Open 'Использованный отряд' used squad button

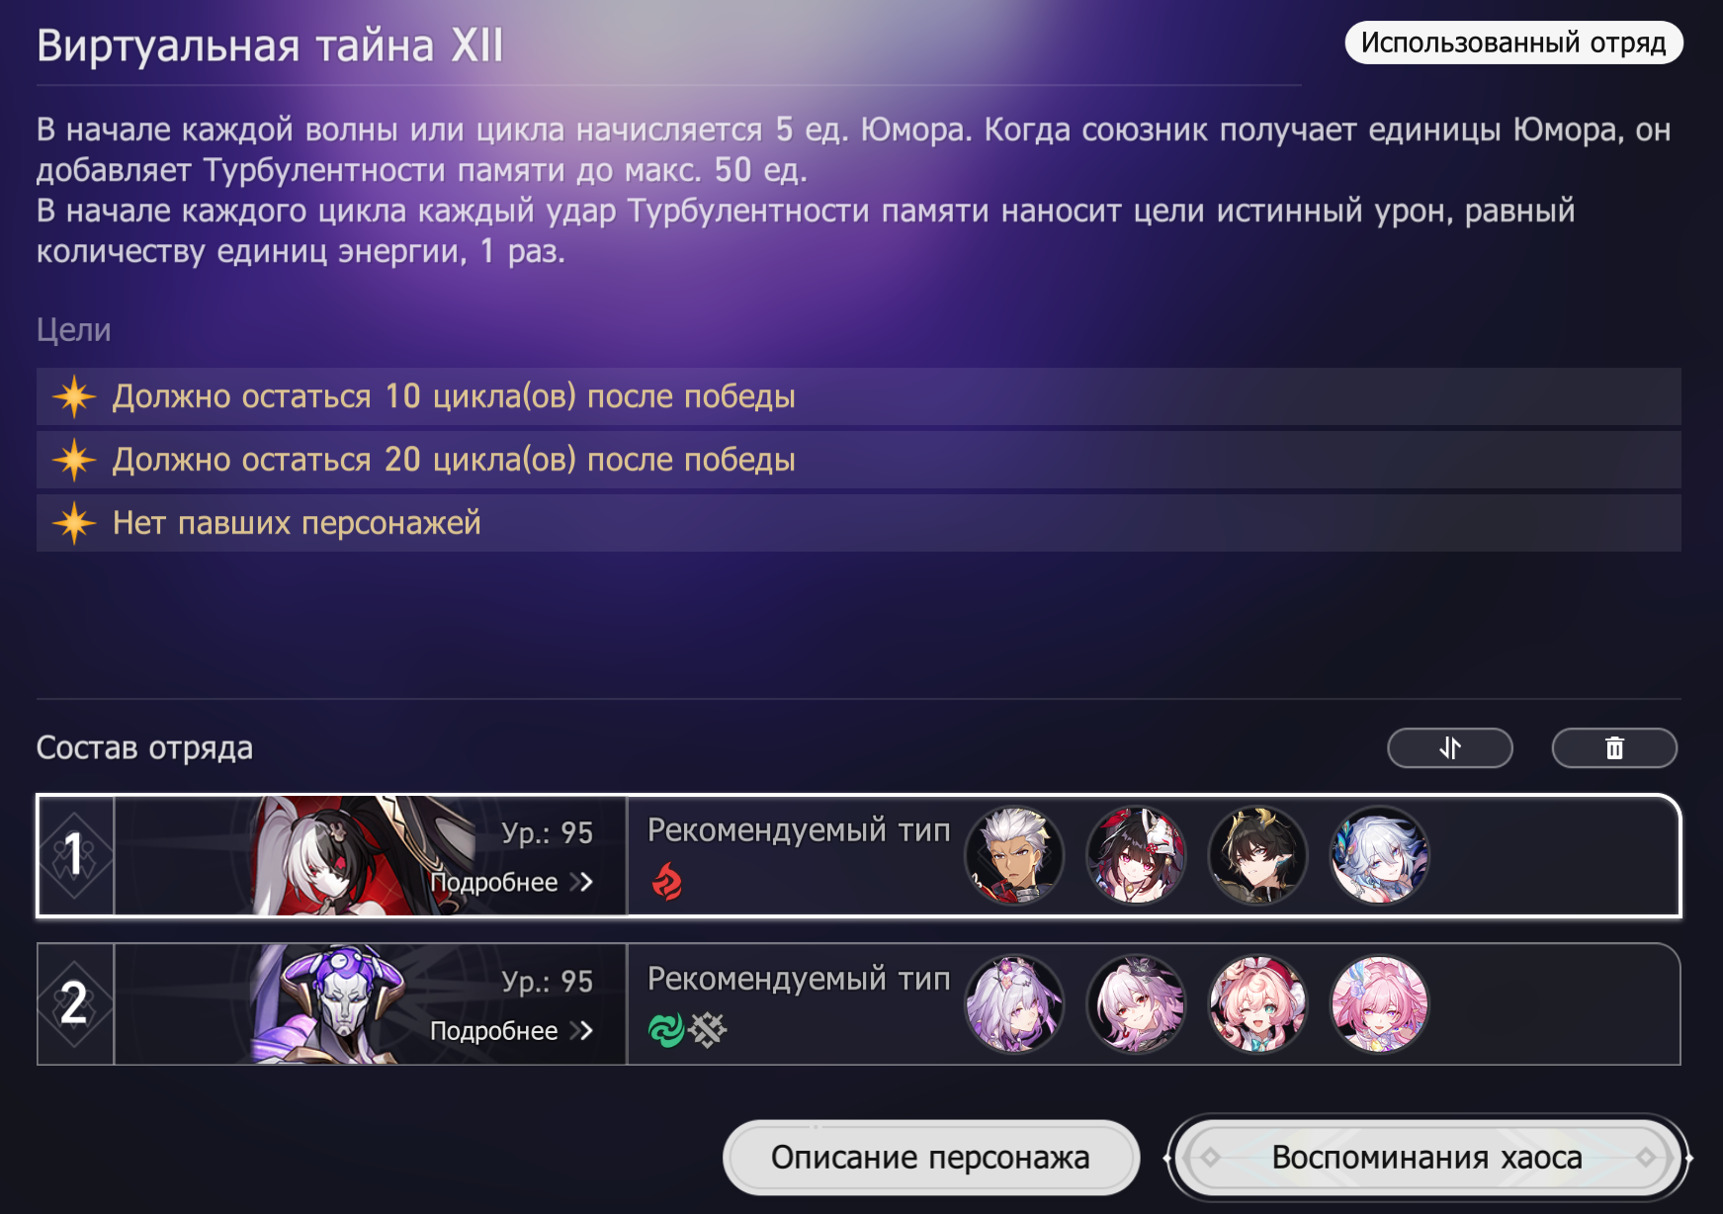(1513, 43)
